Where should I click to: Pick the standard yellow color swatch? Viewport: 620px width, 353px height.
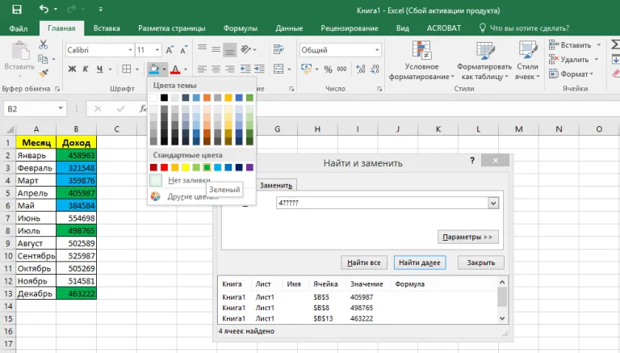tap(186, 167)
